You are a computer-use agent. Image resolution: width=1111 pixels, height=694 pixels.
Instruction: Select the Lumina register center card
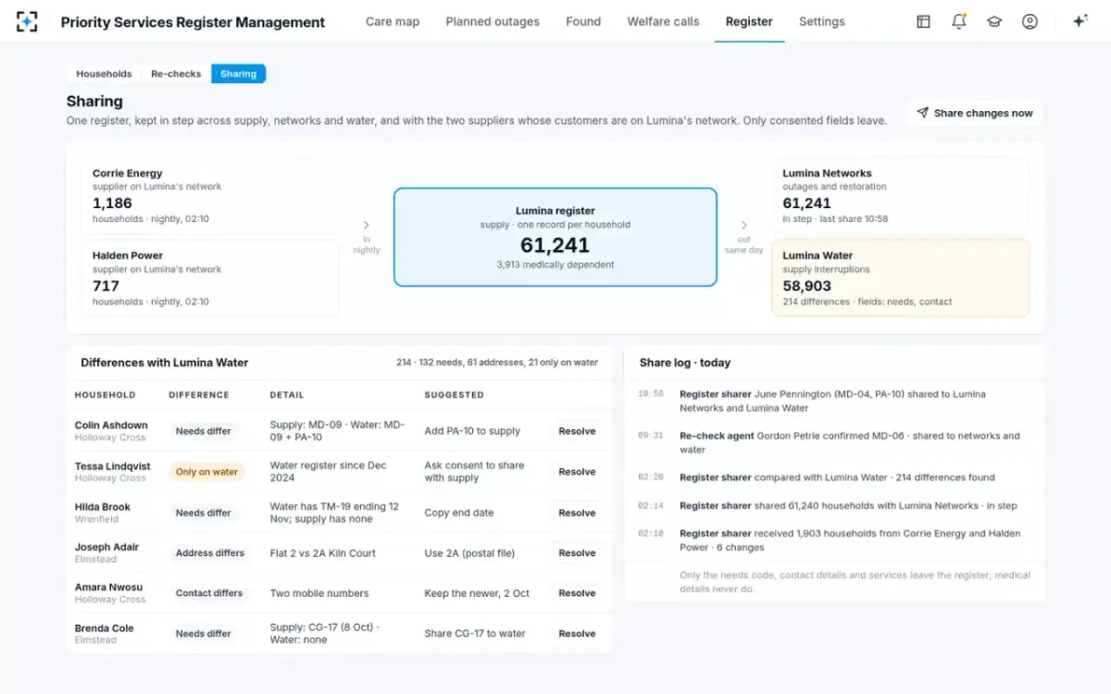[x=555, y=237]
